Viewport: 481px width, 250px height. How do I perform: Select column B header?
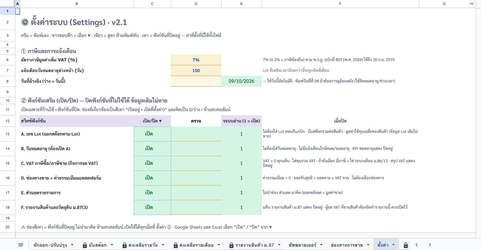[x=77, y=4]
